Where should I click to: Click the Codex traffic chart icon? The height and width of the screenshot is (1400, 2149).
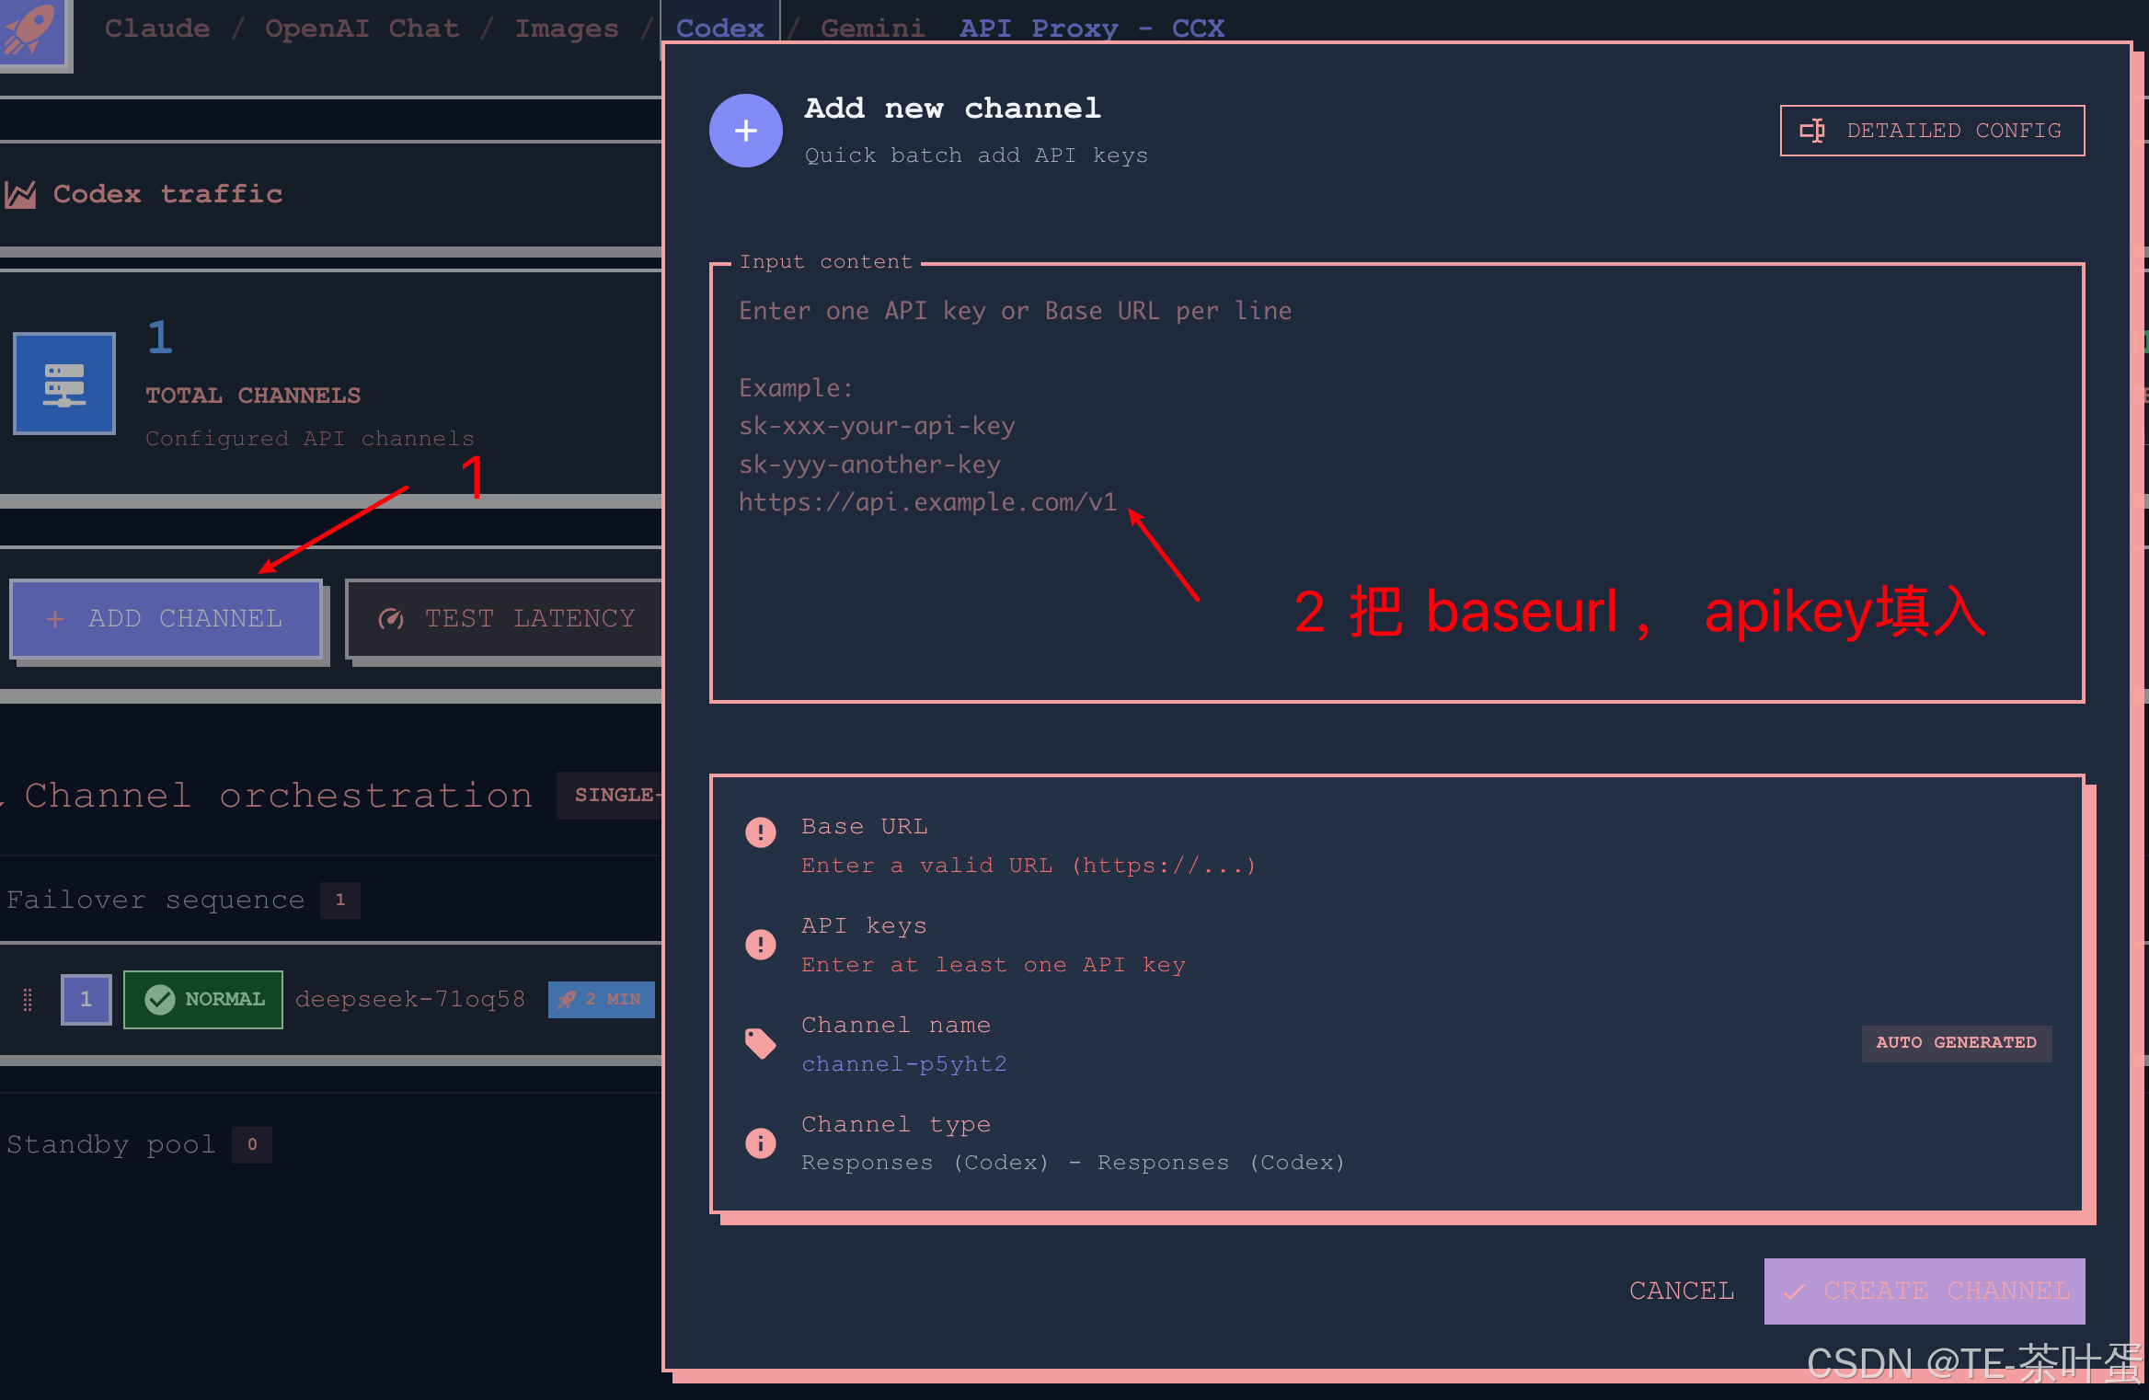click(20, 194)
